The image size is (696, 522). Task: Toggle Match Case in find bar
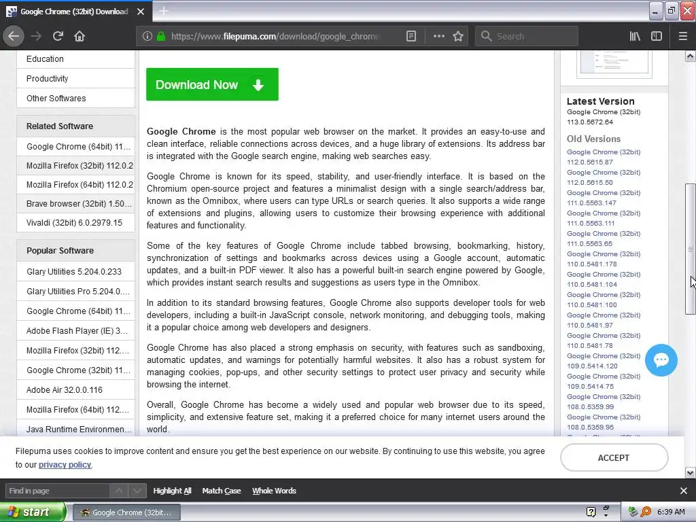point(222,491)
